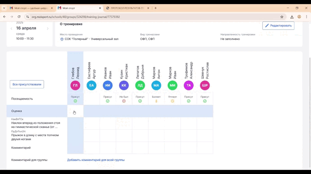Image resolution: width=311 pixels, height=174 pixels.
Task: Go to the previous day with the left chevron
Action: point(11,29)
